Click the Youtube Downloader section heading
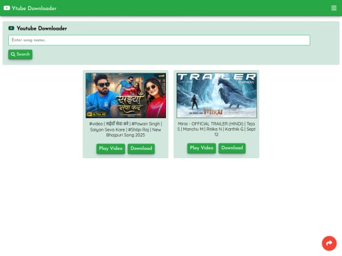Image resolution: width=342 pixels, height=256 pixels. point(42,28)
